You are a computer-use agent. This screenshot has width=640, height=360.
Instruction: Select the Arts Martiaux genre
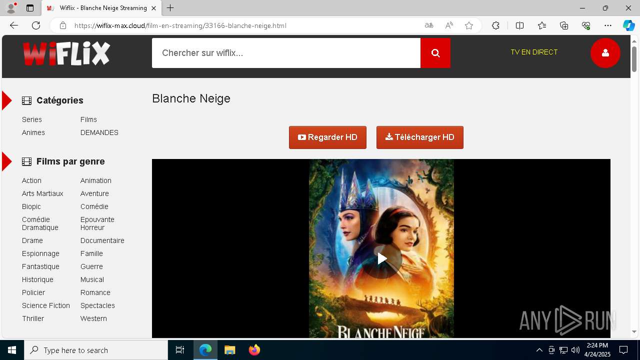click(x=42, y=193)
